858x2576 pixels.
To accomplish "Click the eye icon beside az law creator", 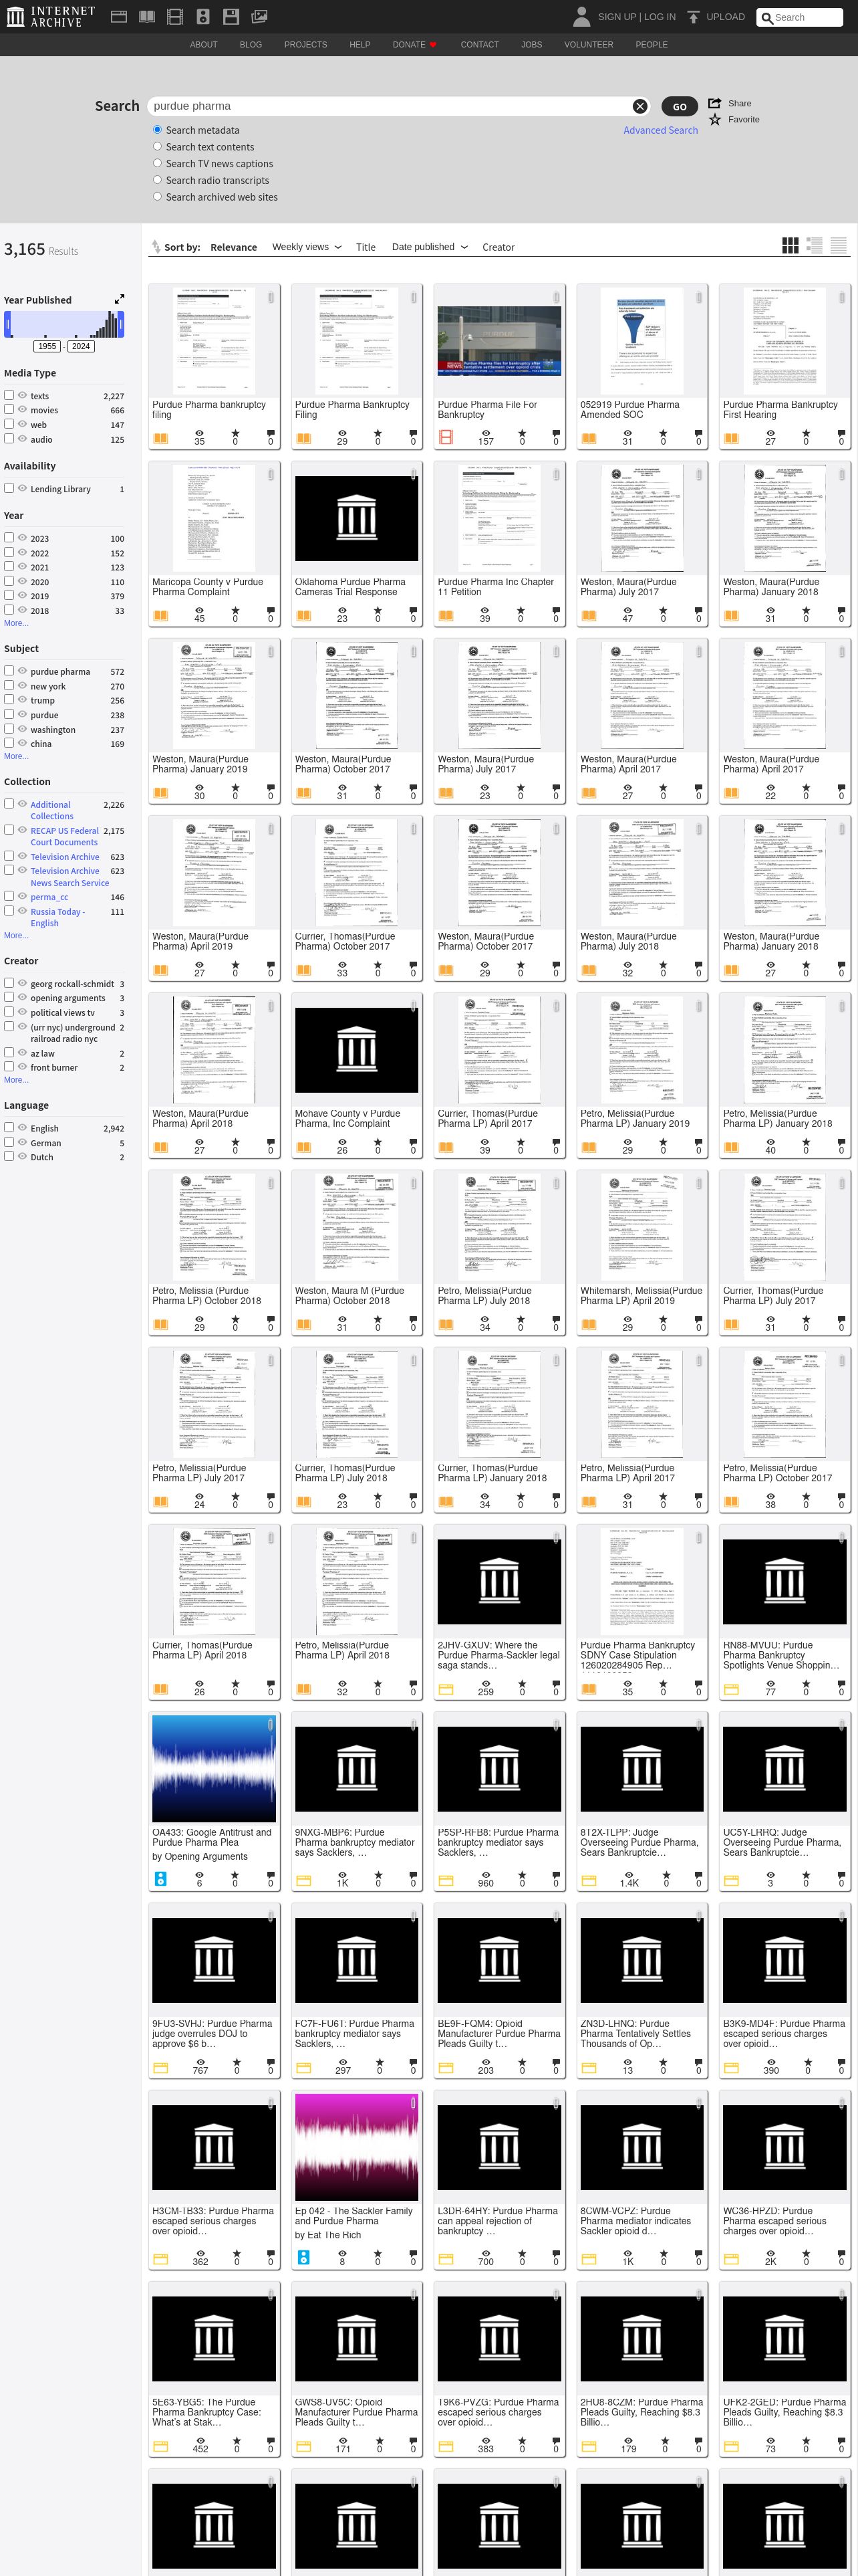I will (22, 1053).
